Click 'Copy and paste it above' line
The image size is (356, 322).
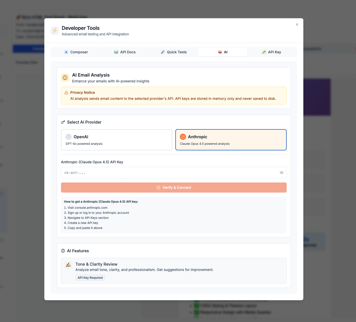83,228
